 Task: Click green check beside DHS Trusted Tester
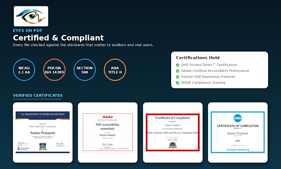point(178,65)
